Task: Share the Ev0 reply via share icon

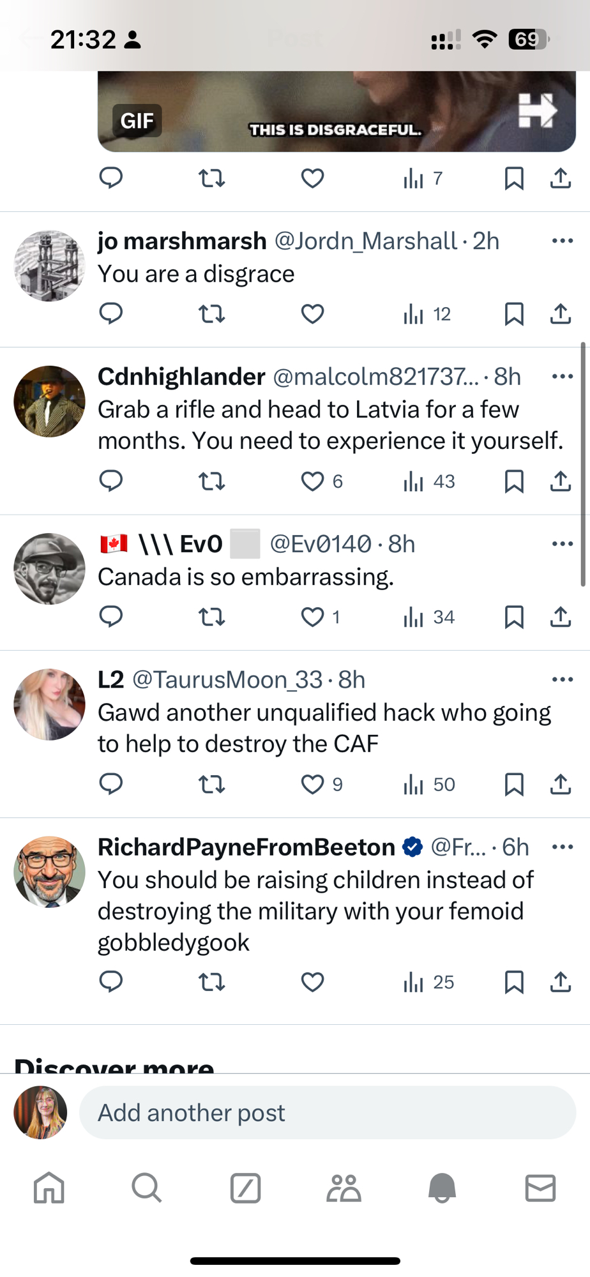Action: (x=560, y=617)
